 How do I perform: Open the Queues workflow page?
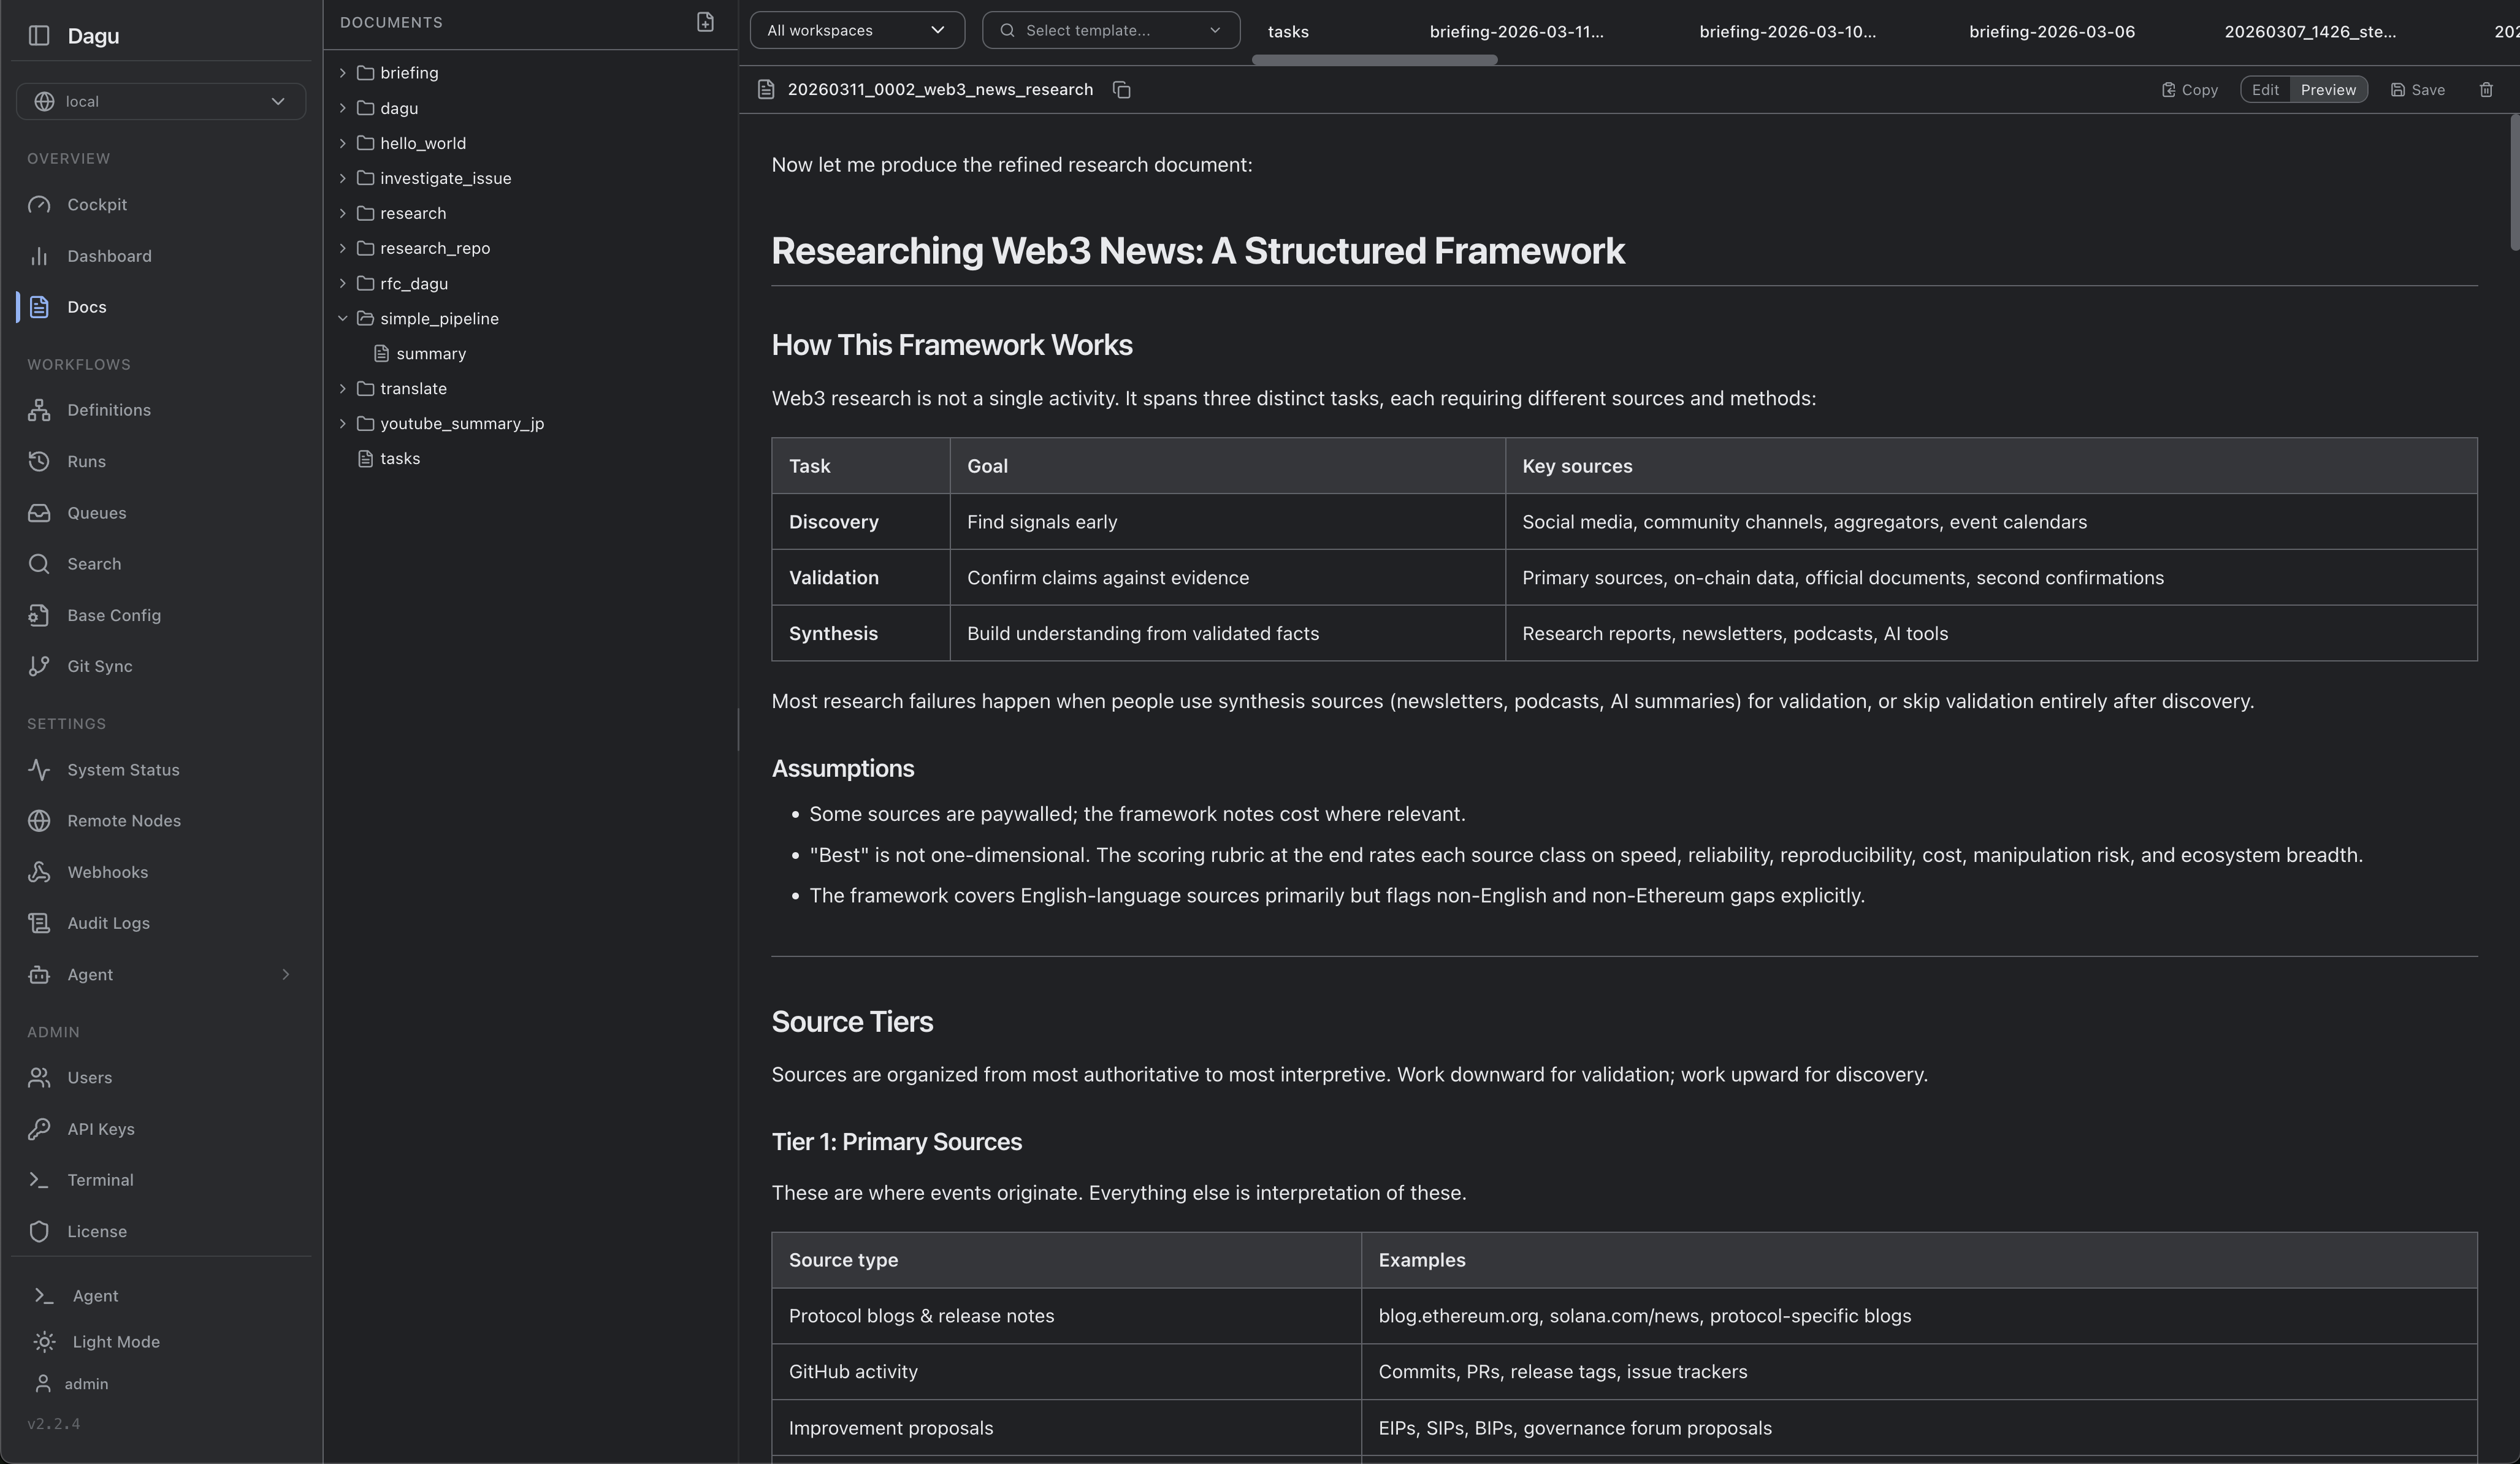click(x=96, y=513)
